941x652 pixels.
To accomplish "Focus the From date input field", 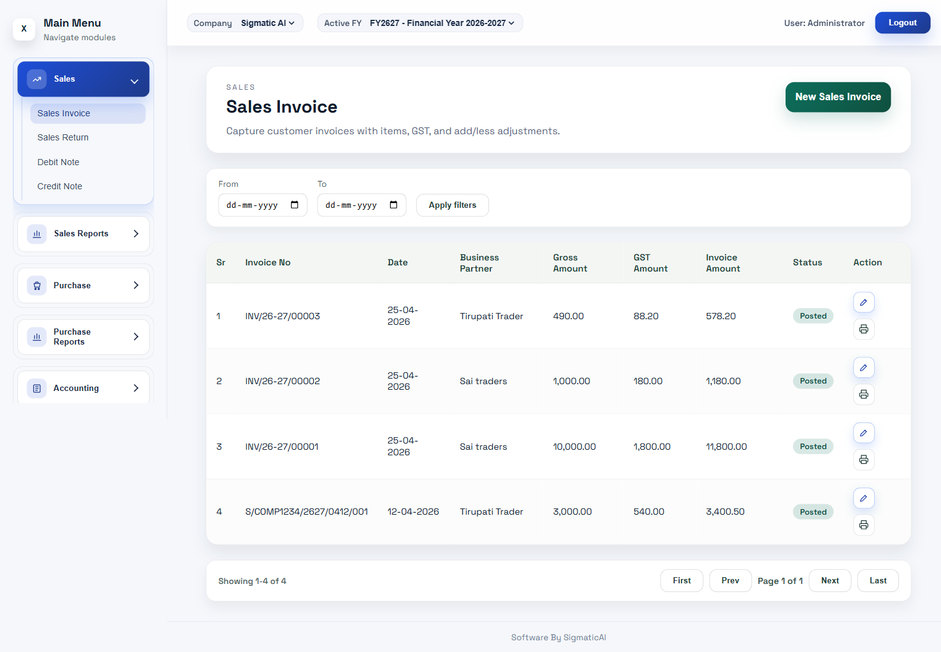I will point(262,205).
